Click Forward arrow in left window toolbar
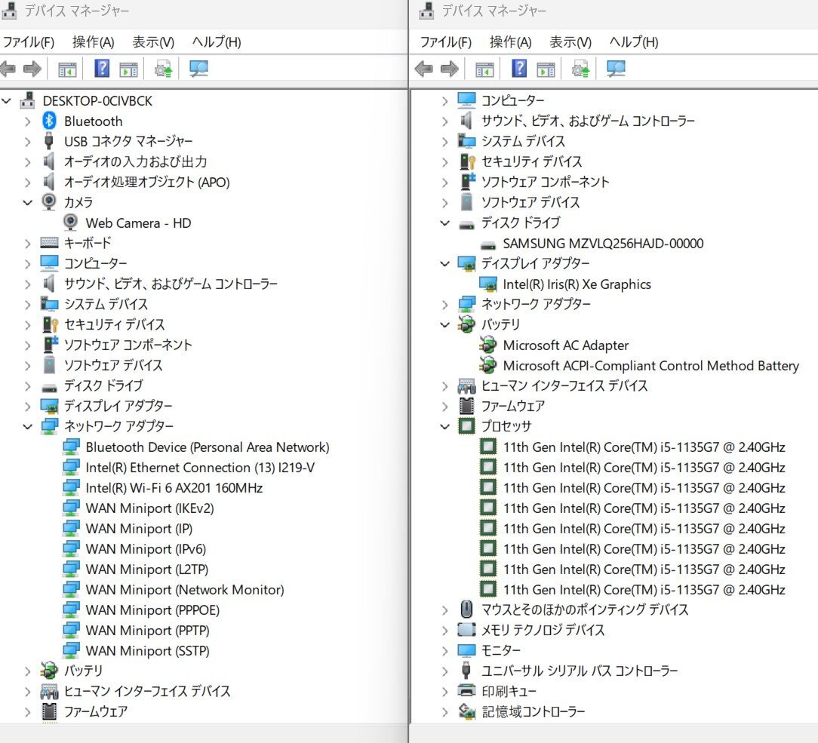 pyautogui.click(x=32, y=69)
